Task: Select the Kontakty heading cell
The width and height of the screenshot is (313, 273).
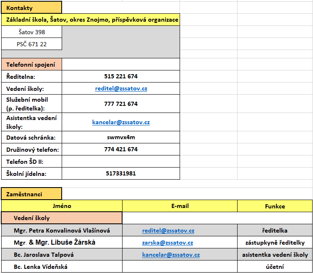Action: click(32, 8)
